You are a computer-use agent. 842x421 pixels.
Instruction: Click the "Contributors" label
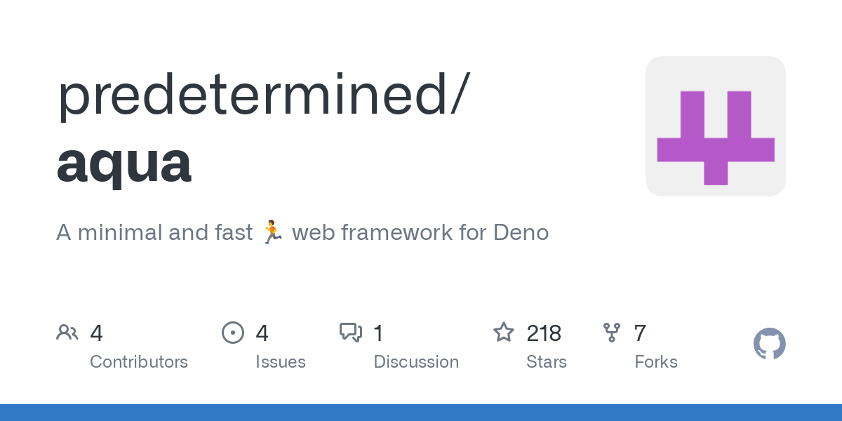[139, 362]
